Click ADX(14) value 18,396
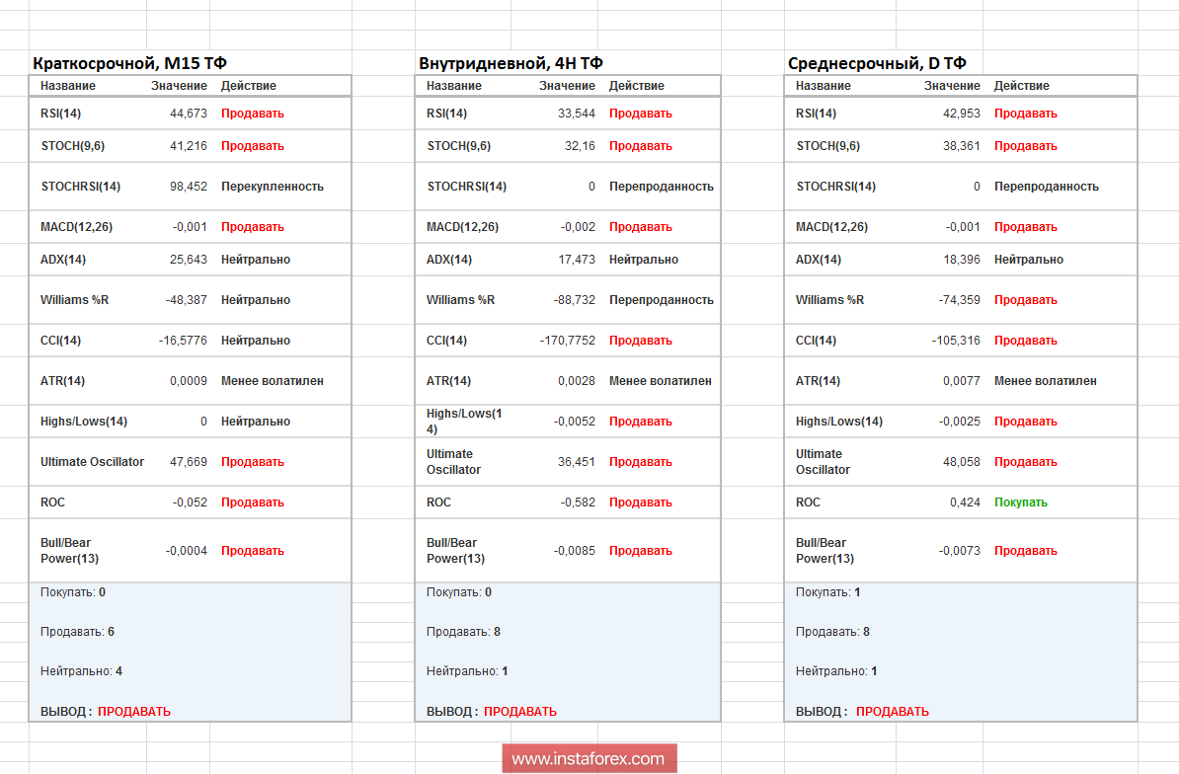The width and height of the screenshot is (1179, 774). [961, 260]
